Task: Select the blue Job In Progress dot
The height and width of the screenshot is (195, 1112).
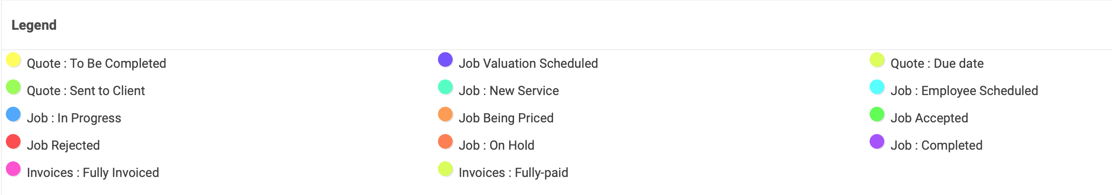Action: tap(14, 115)
